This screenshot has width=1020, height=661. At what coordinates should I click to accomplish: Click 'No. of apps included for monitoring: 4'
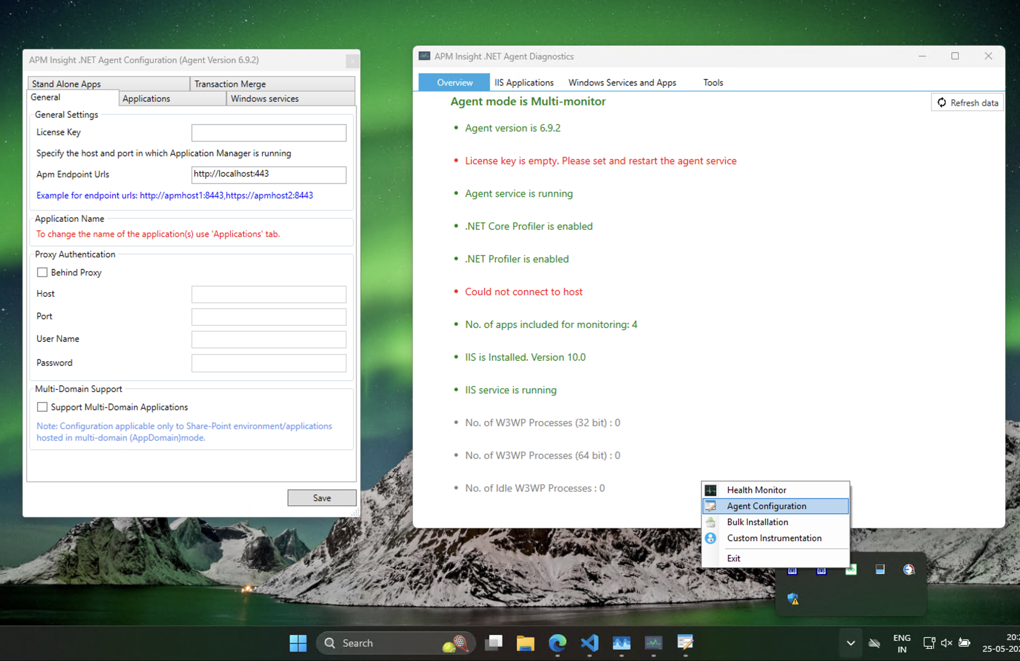pos(551,324)
